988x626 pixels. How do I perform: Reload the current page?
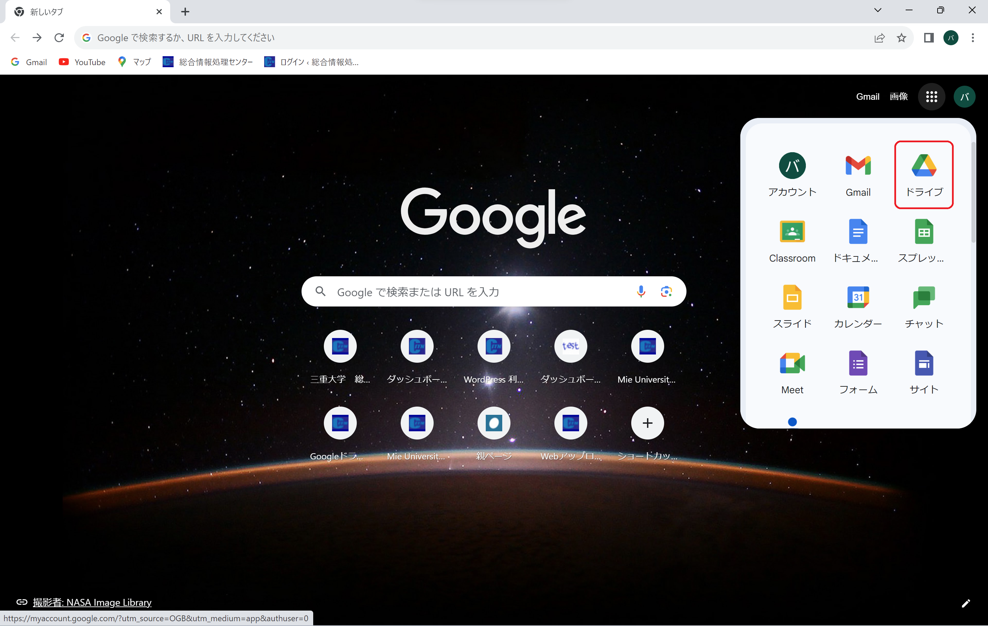coord(59,38)
